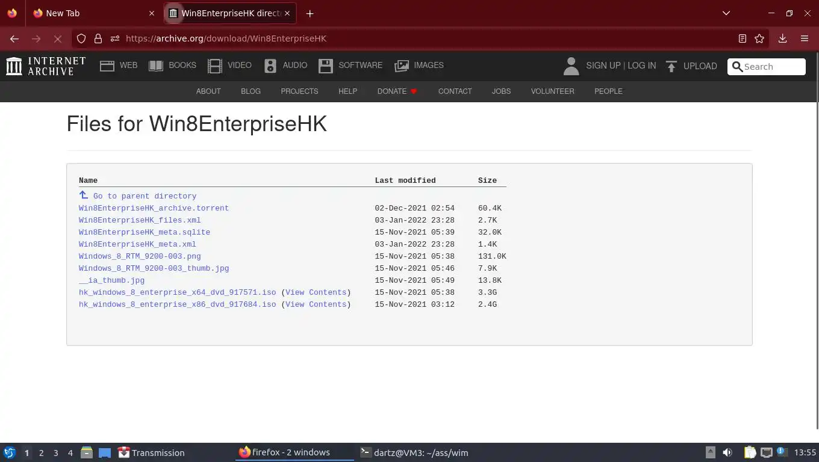The width and height of the screenshot is (819, 462).
Task: Click the page vertical scrollbar
Action: (817, 241)
